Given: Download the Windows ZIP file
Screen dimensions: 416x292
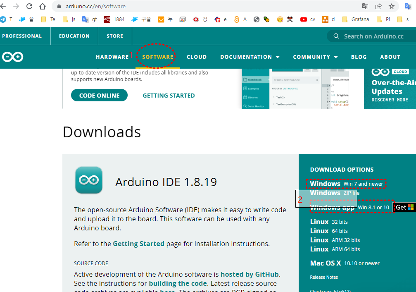Looking at the screenshot, I should pyautogui.click(x=335, y=193).
